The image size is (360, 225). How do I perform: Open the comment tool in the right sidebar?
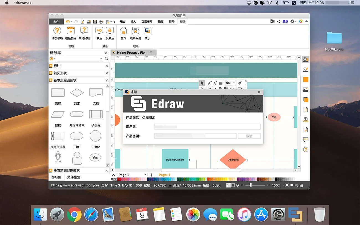tap(305, 139)
